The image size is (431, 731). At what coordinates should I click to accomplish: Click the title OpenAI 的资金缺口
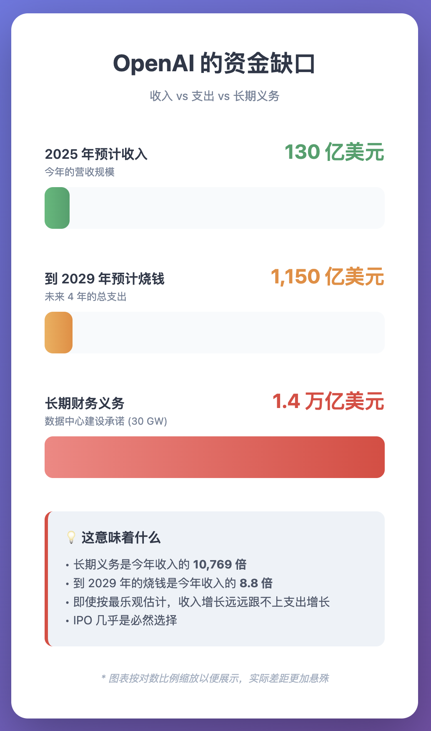215,64
